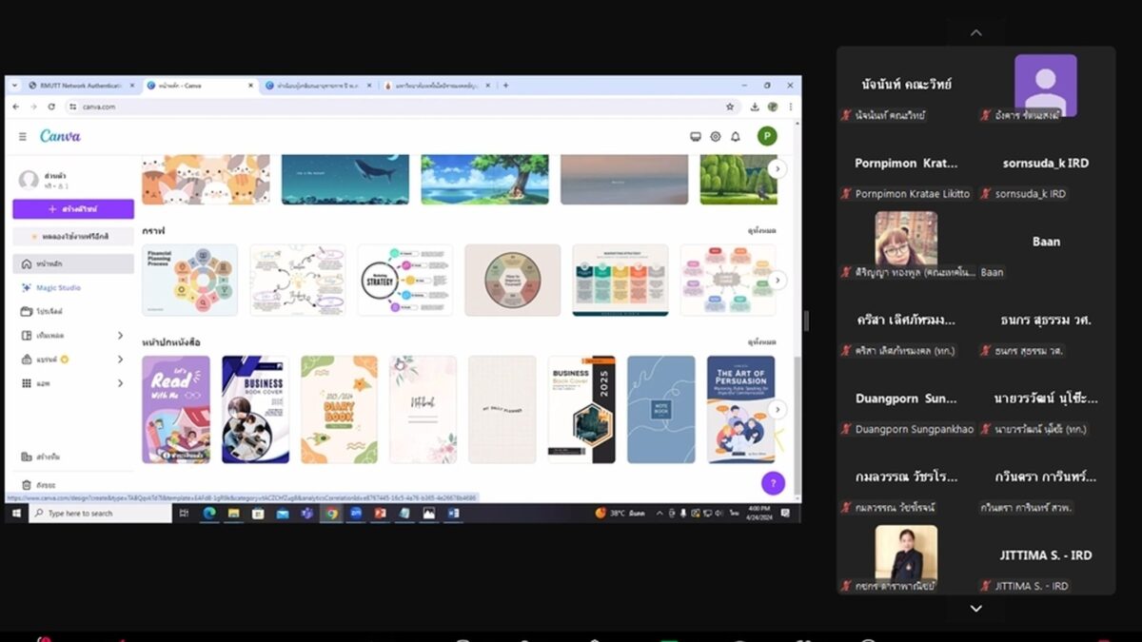The width and height of the screenshot is (1142, 642).
Task: Close the Canva browser tab
Action: 251,85
